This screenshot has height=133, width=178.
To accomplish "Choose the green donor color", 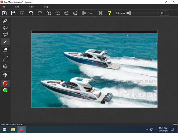I will (x=5, y=90).
